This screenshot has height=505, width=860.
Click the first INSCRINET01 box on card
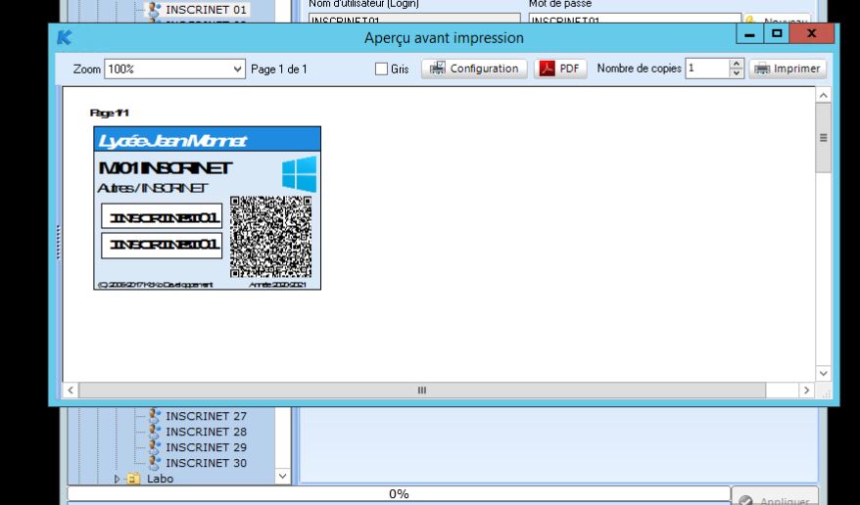click(x=162, y=216)
